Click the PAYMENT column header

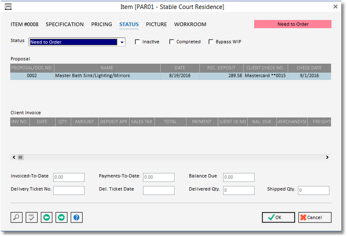tap(202, 122)
